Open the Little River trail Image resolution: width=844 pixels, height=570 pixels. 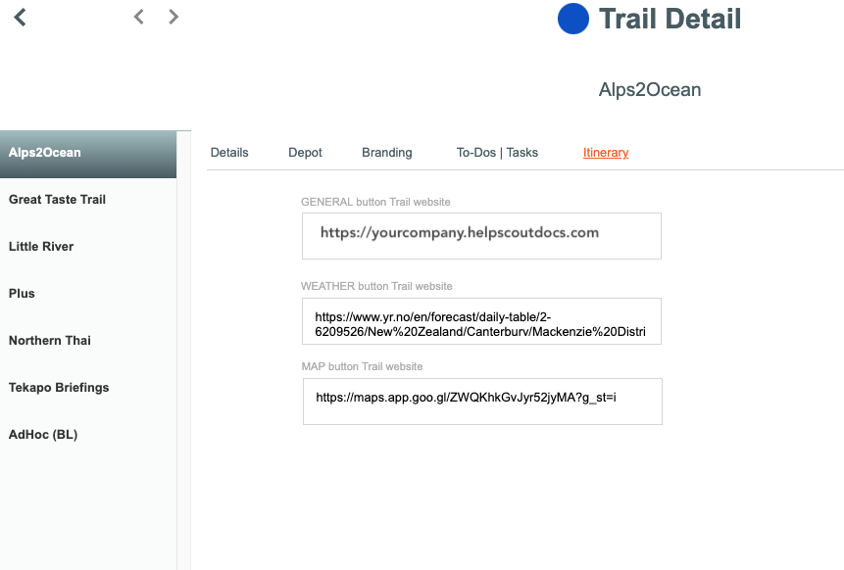click(x=88, y=246)
